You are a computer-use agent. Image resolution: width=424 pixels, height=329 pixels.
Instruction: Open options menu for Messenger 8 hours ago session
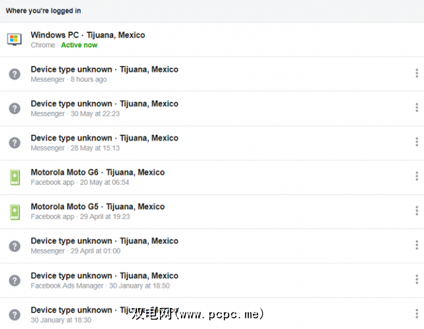click(x=417, y=74)
